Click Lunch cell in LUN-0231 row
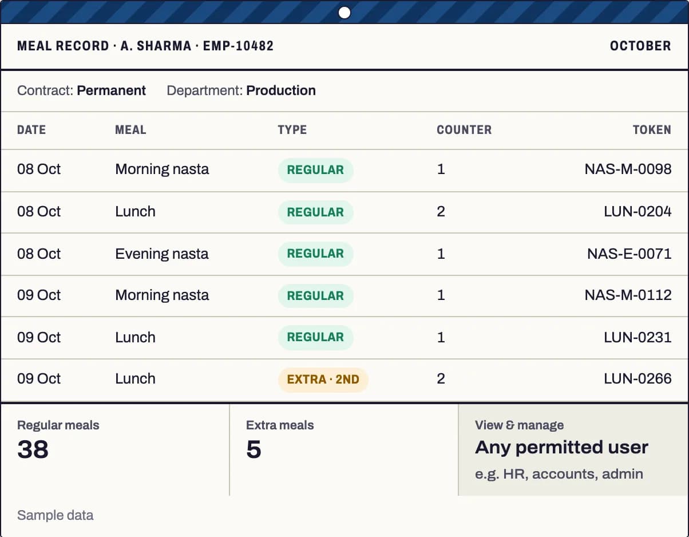Viewport: 689px width, 537px height. 135,337
